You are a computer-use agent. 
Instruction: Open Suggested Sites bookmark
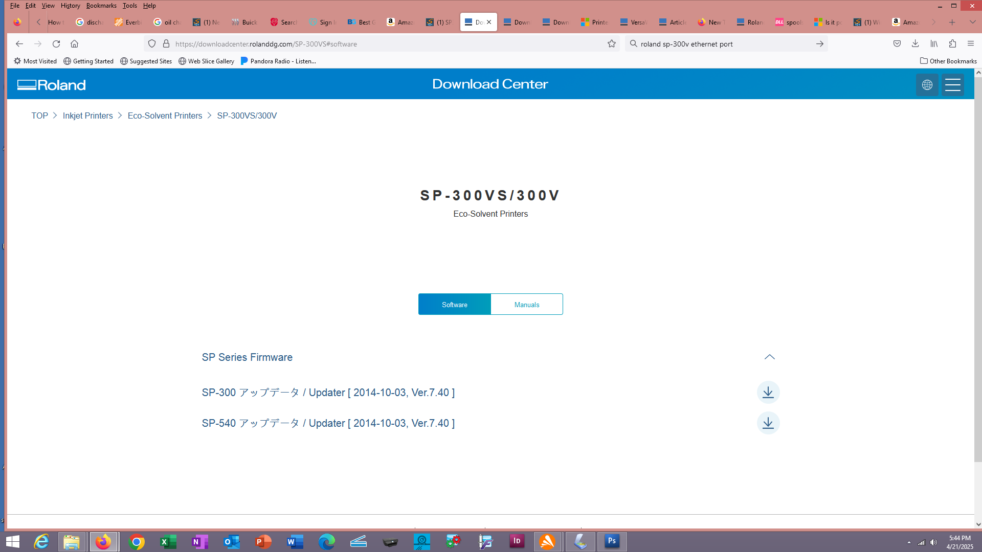pos(146,61)
